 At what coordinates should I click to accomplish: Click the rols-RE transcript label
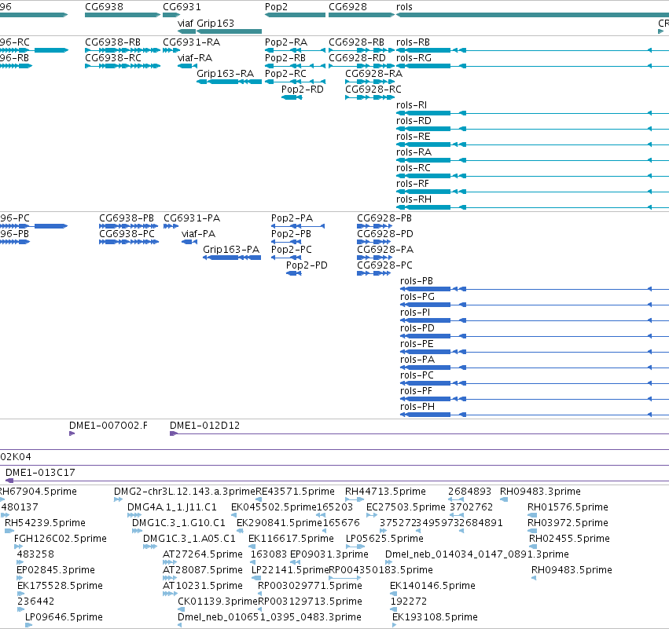[x=413, y=137]
